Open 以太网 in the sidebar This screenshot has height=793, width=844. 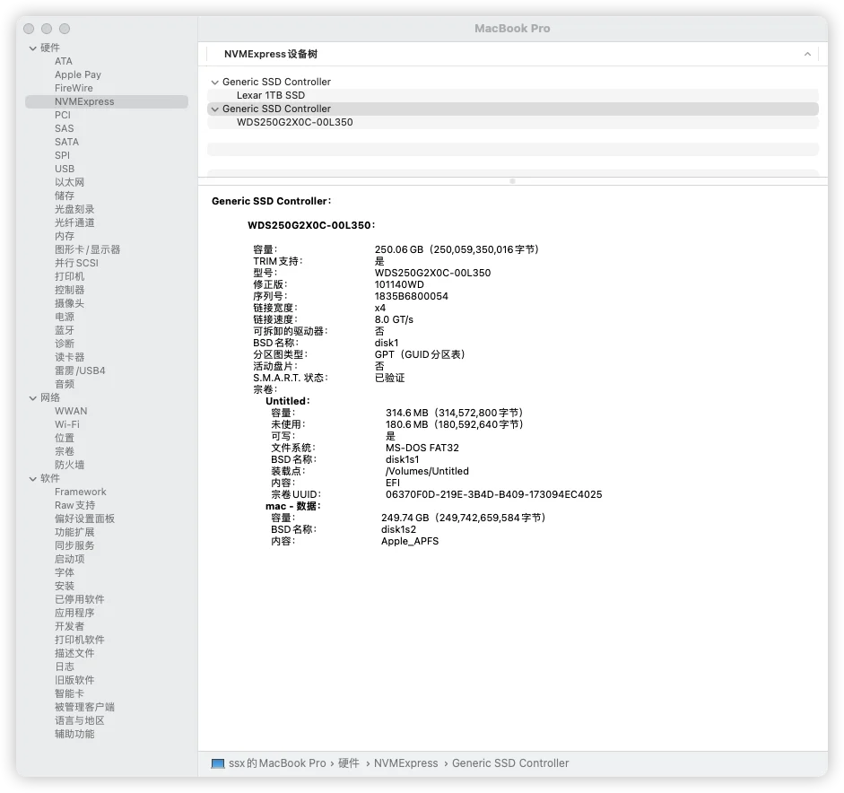tap(69, 182)
